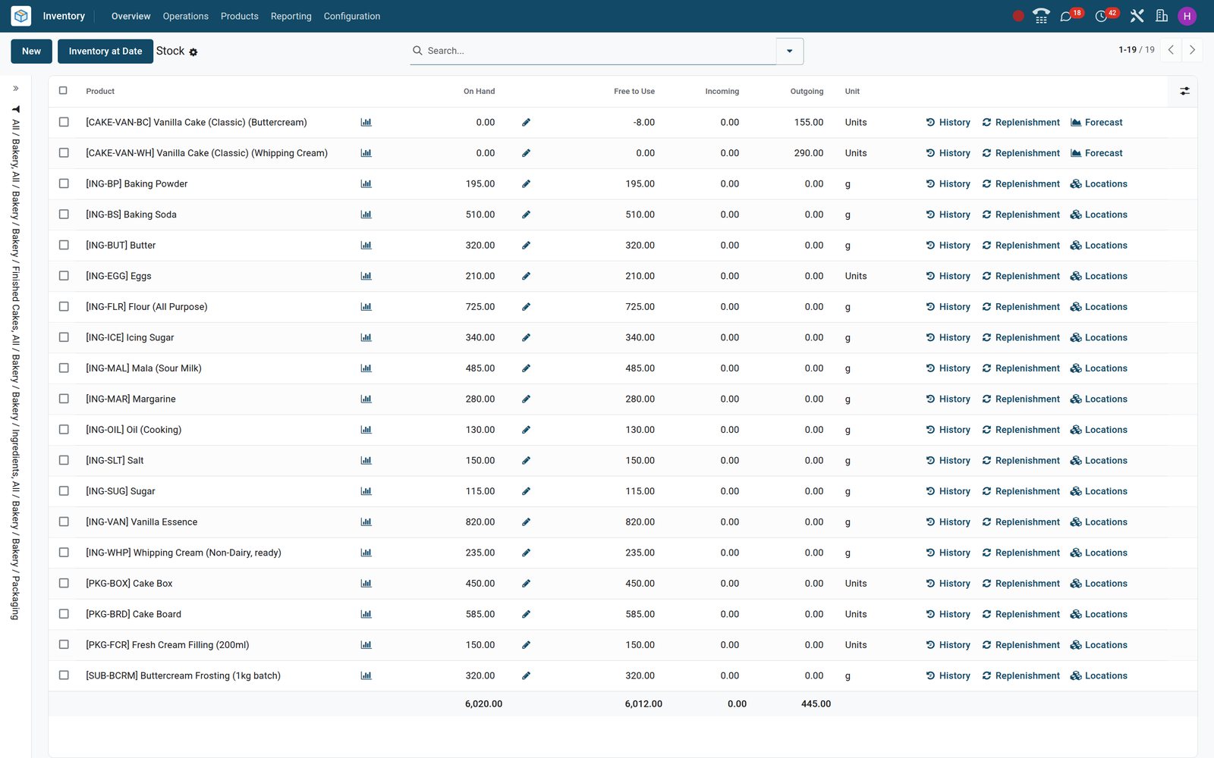Open search options dropdown arrow

click(x=790, y=52)
